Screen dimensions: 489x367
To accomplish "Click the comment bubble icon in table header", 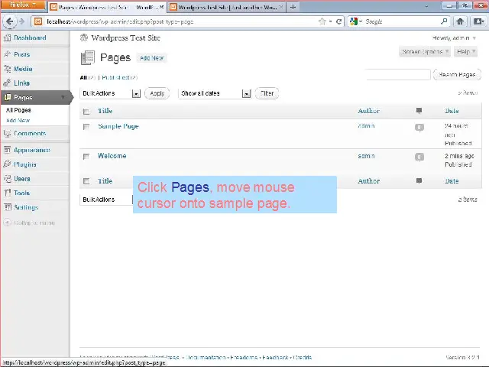I will click(x=419, y=110).
